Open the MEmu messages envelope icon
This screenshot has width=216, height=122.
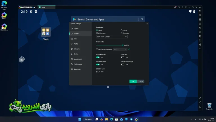[179, 7]
